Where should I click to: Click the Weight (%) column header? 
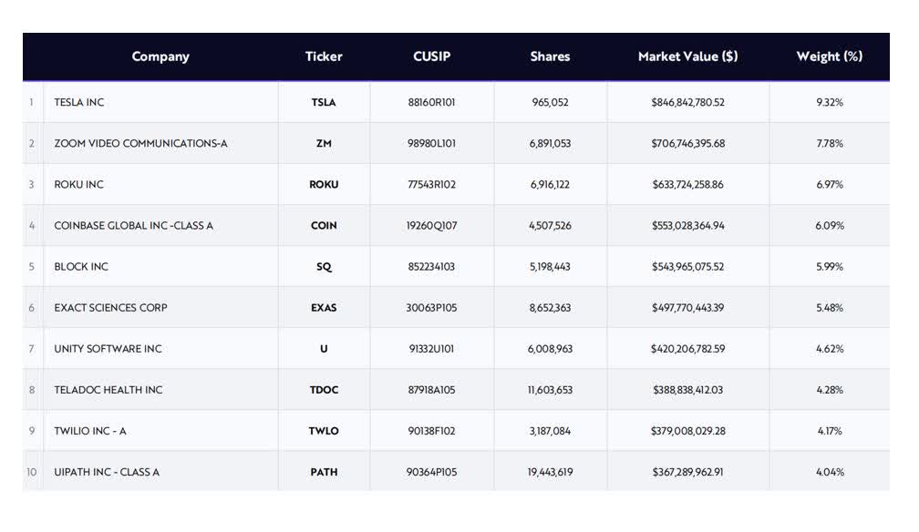point(830,56)
